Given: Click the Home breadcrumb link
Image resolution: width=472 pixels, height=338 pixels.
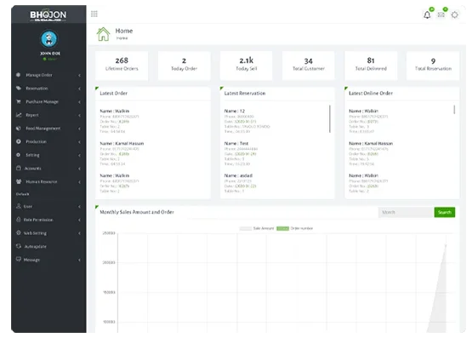Looking at the screenshot, I should (122, 38).
